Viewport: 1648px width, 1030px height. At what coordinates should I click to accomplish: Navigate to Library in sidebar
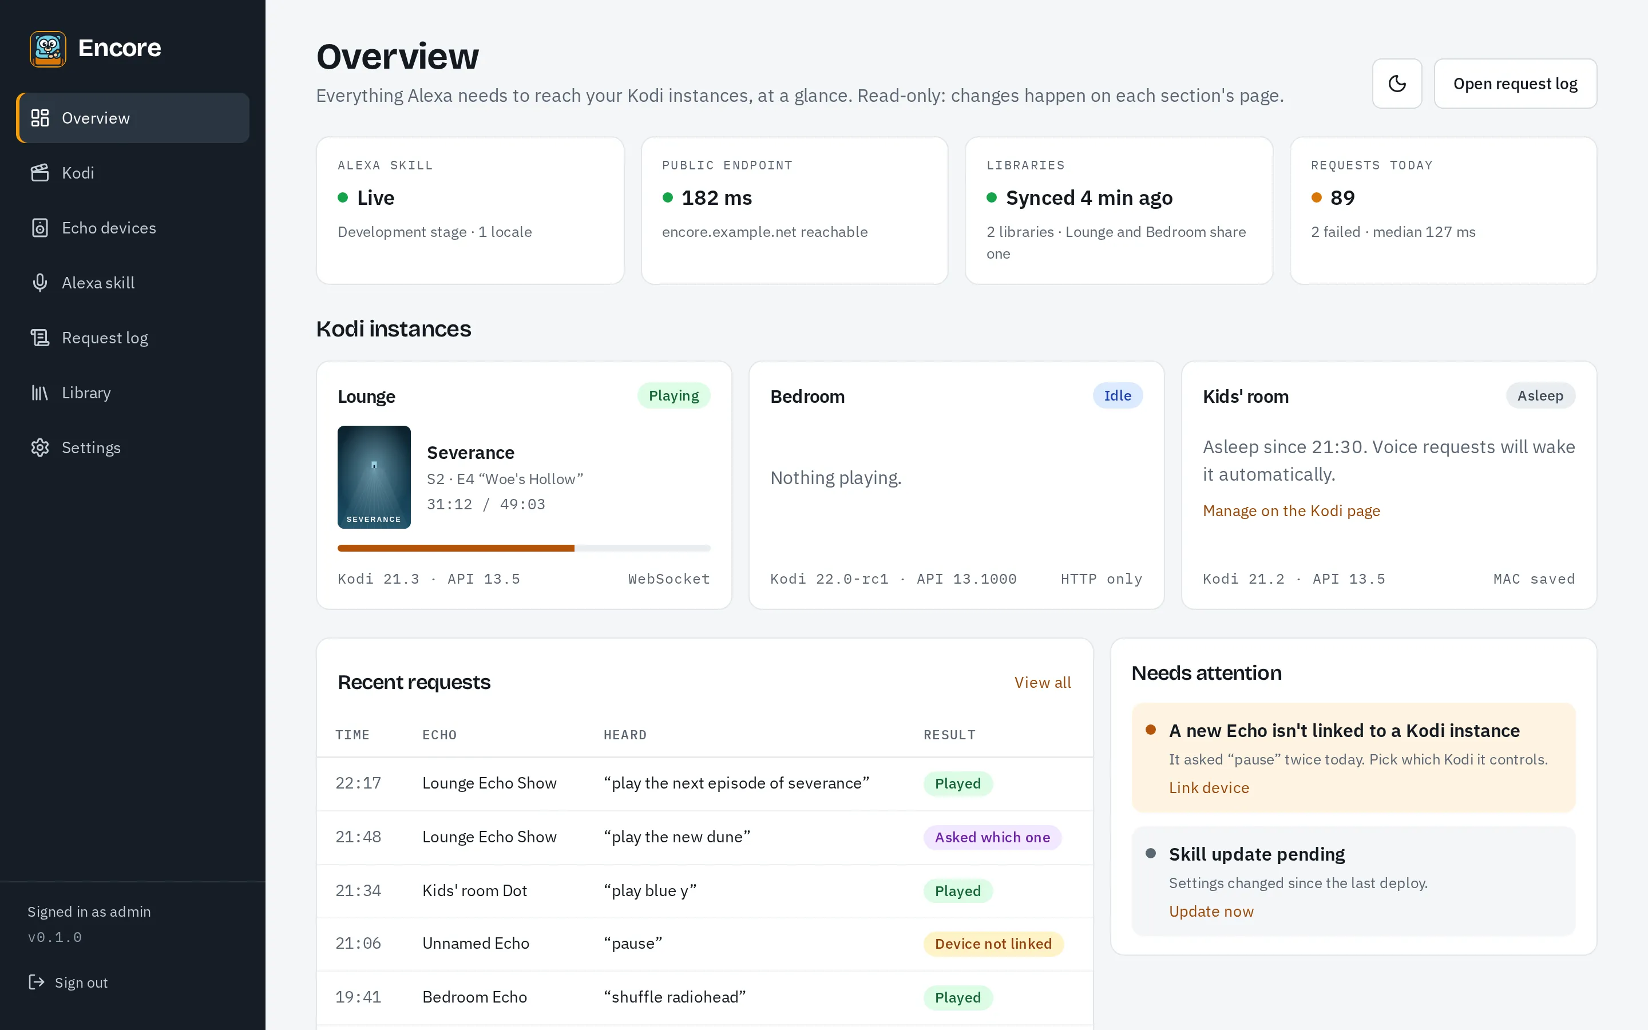[133, 393]
